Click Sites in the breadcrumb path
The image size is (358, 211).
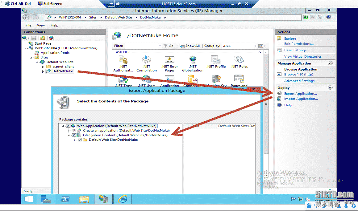tap(93, 17)
